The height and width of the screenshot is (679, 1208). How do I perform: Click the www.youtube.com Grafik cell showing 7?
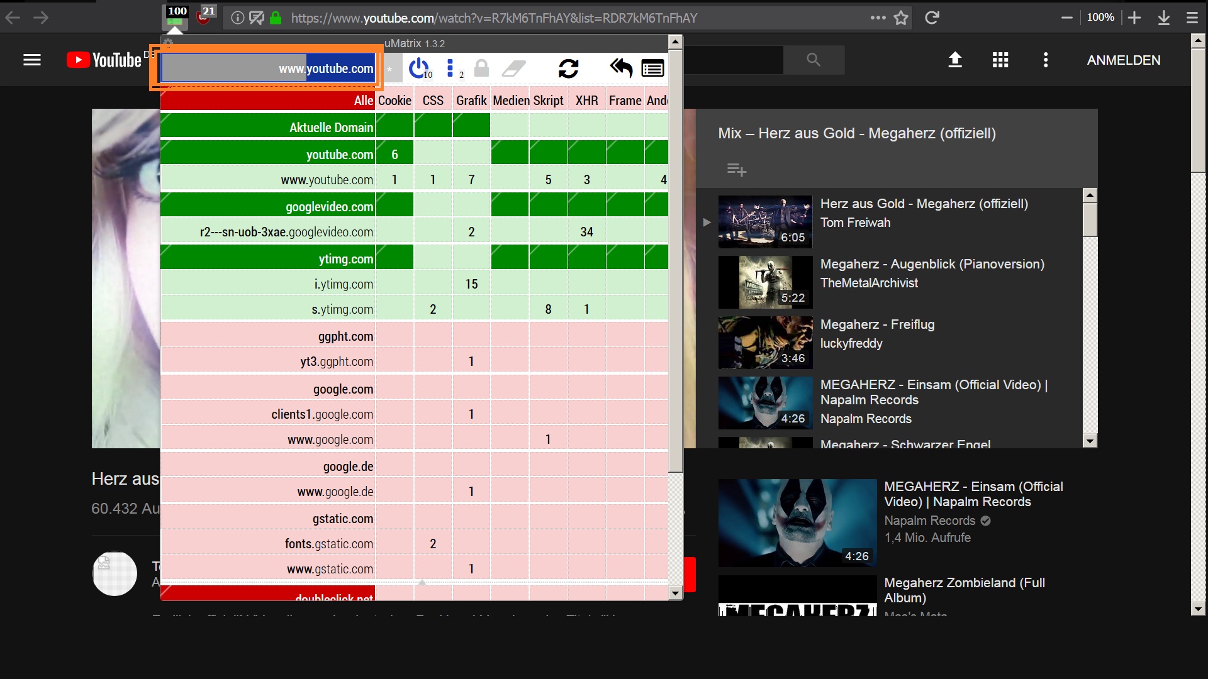[471, 179]
